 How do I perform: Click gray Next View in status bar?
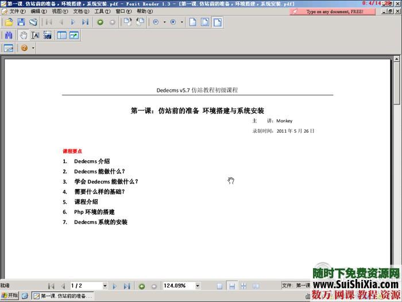[x=154, y=286]
